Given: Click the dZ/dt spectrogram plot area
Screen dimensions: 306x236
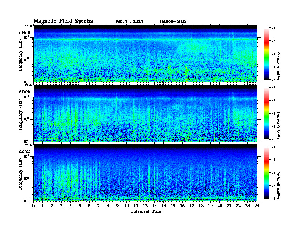Looking at the screenshot, I should (145, 173).
